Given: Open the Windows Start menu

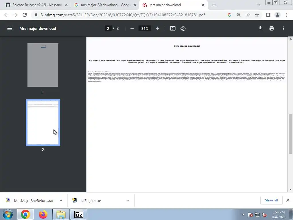Looking at the screenshot, I should (x=7, y=214).
